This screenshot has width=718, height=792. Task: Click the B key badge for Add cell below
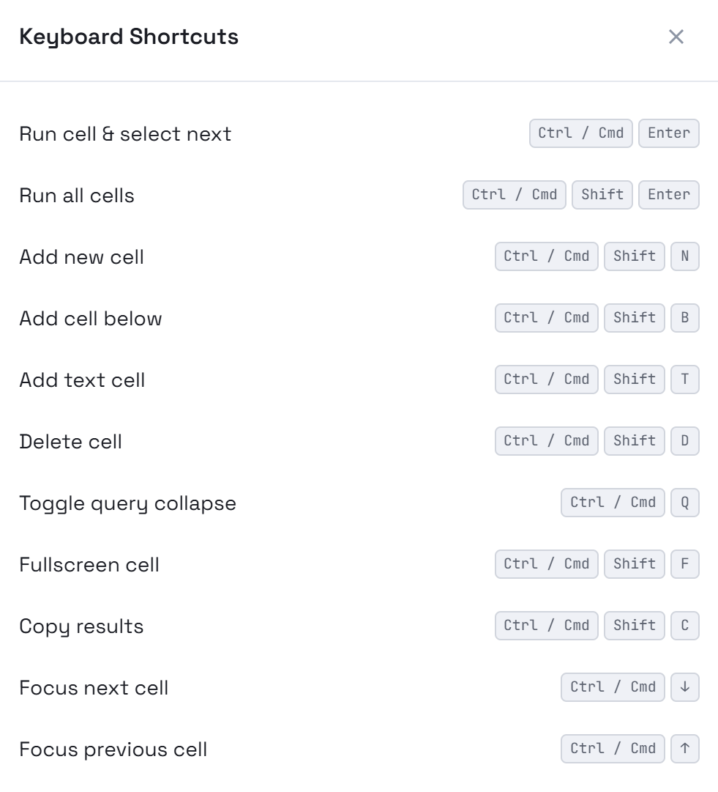[x=685, y=318]
